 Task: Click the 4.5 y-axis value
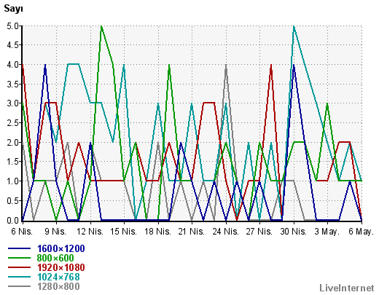click(x=13, y=45)
